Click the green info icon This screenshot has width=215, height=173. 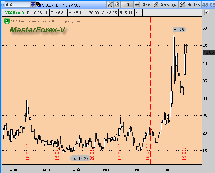(7, 21)
